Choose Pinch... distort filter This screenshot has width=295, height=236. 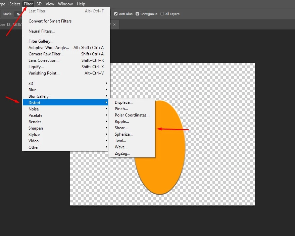tap(132, 109)
